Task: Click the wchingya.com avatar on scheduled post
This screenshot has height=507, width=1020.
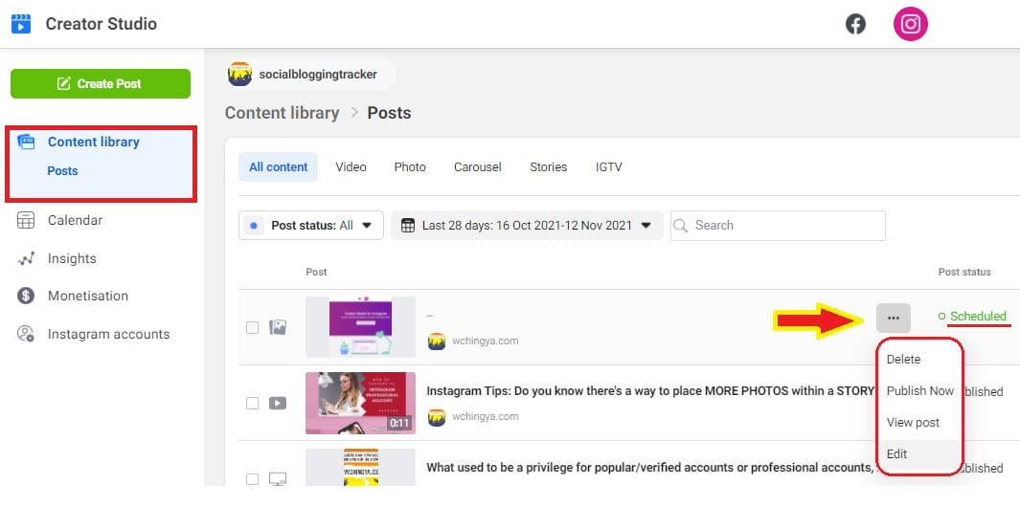Action: [x=437, y=341]
